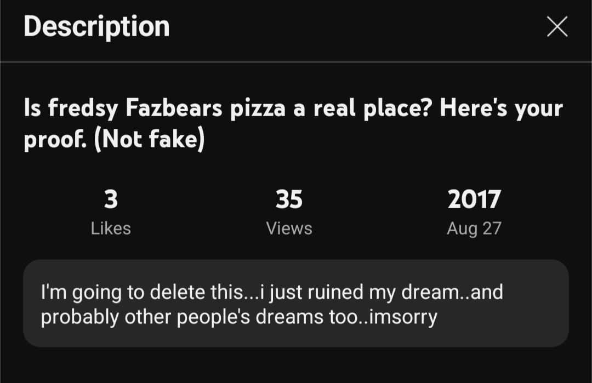The width and height of the screenshot is (592, 383).
Task: Tap the "Description" panel heading
Action: pos(96,26)
